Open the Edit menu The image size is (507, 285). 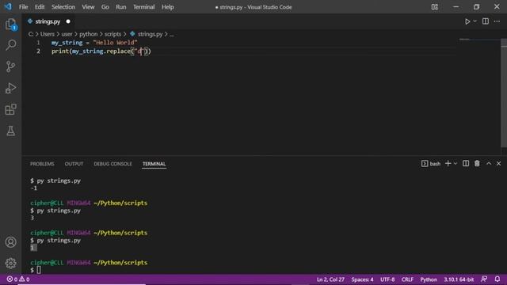(x=40, y=7)
